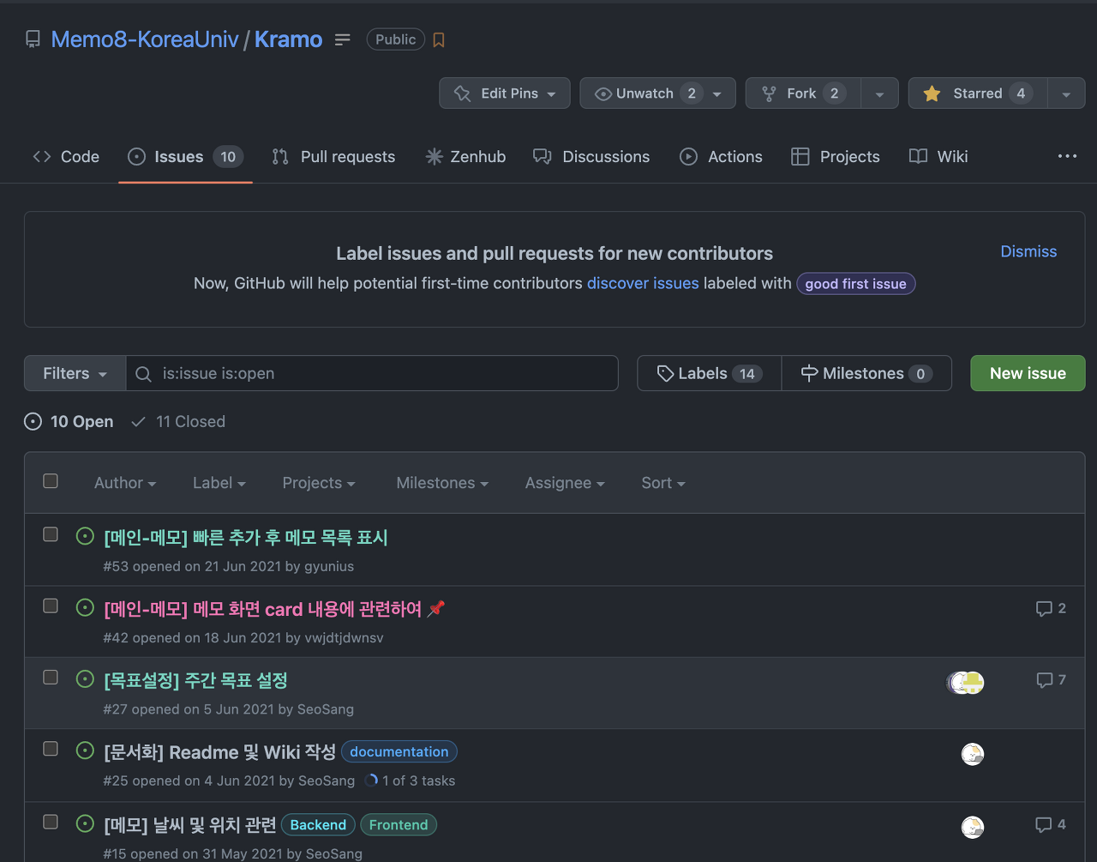Open the repository list menu icon next to Kramo
This screenshot has height=862, width=1097.
[343, 39]
